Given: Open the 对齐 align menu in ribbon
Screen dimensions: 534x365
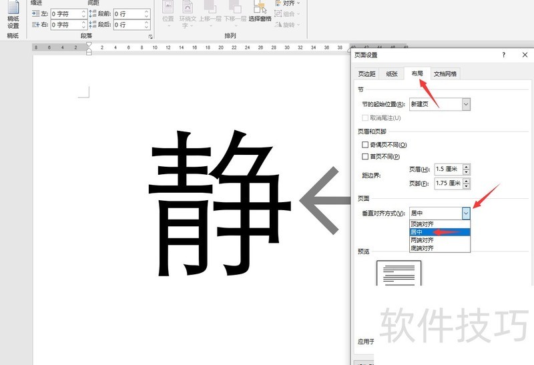Looking at the screenshot, I should (x=288, y=3).
